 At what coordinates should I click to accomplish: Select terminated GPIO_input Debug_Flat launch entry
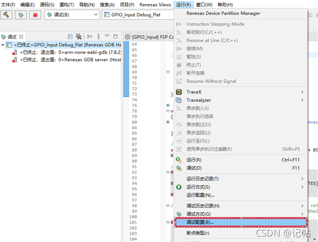pyautogui.click(x=63, y=45)
